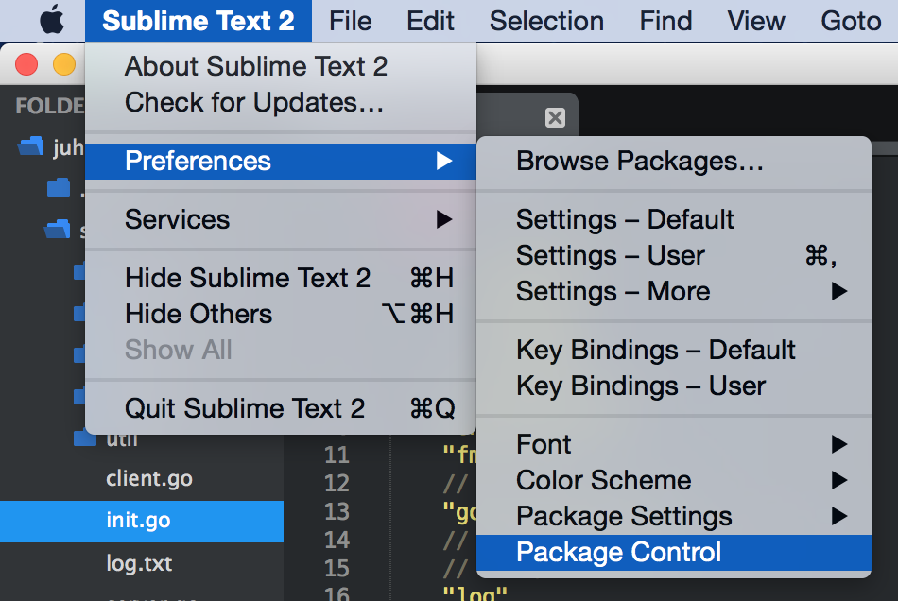This screenshot has width=898, height=601.
Task: Click the util folder icon in sidebar
Action: (85, 439)
